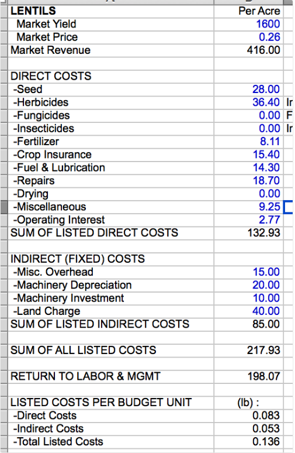Click the Fertilizer cost cell 8.11
The height and width of the screenshot is (453, 295).
click(249, 142)
